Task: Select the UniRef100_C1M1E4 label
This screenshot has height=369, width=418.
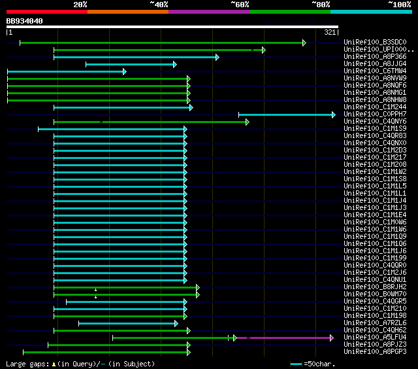Action: pos(375,215)
